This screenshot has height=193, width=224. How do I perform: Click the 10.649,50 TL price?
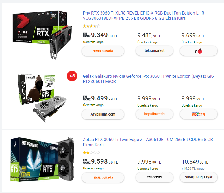tap(195, 162)
